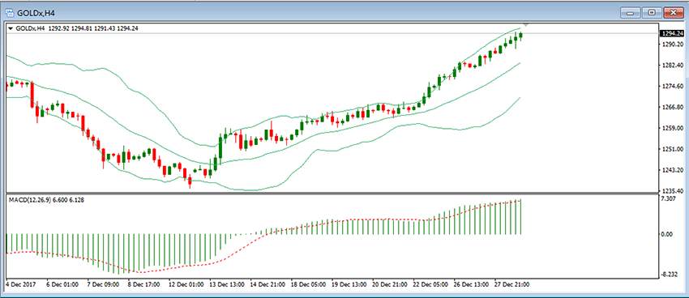Click the 18 Dec 05:00 time label
The width and height of the screenshot is (689, 298).
pos(309,284)
